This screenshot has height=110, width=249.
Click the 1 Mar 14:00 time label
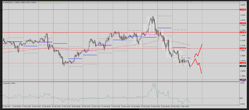[x=185, y=106]
